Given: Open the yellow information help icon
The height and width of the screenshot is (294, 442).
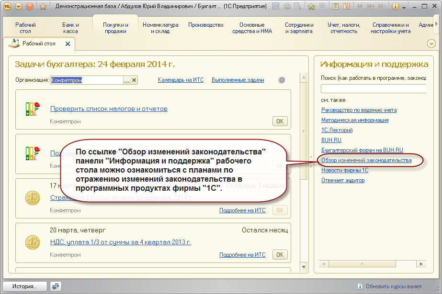Looking at the screenshot, I should (x=396, y=6).
